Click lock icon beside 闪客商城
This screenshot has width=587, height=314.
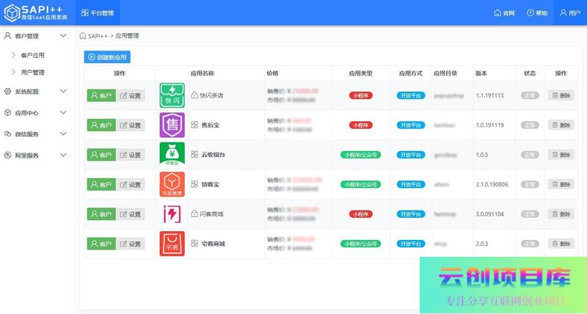pos(194,214)
